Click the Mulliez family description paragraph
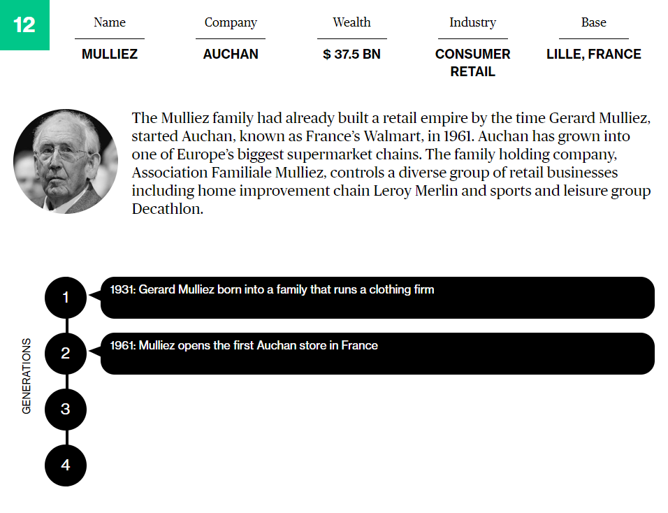 [391, 163]
